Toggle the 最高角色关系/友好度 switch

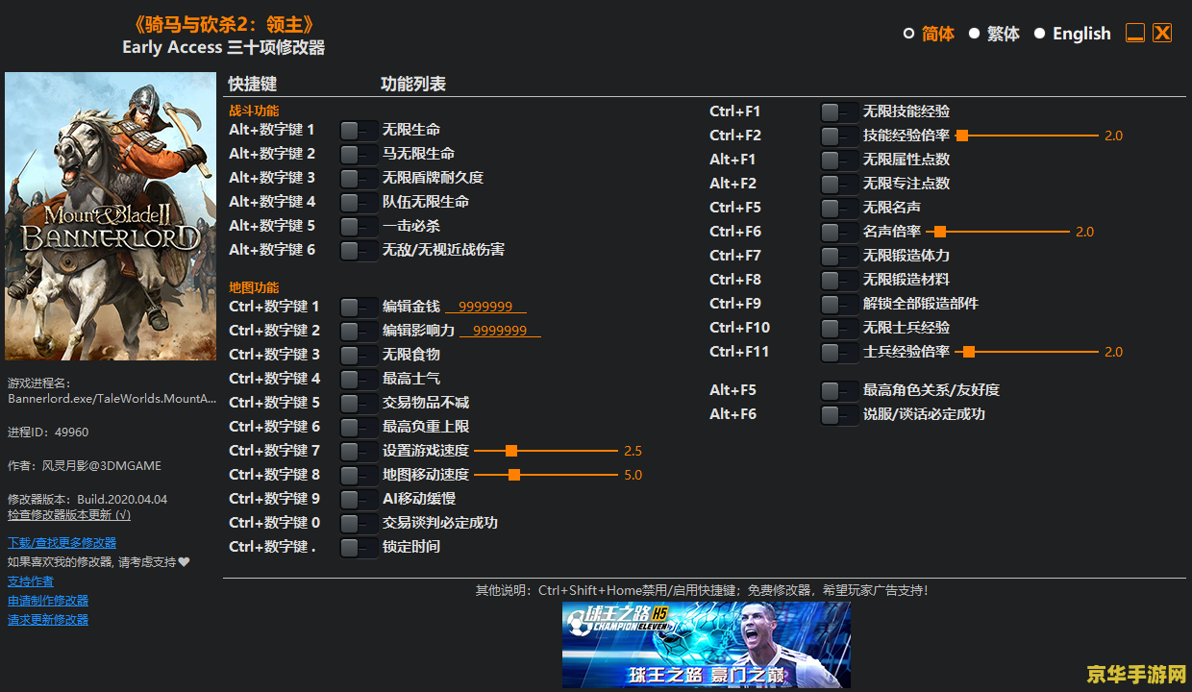(x=839, y=390)
